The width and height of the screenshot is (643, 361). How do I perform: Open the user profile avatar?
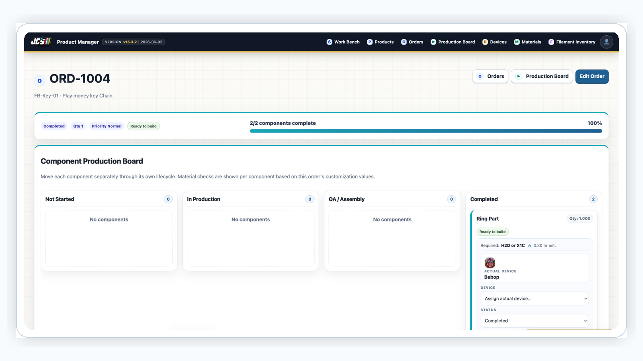(x=606, y=42)
